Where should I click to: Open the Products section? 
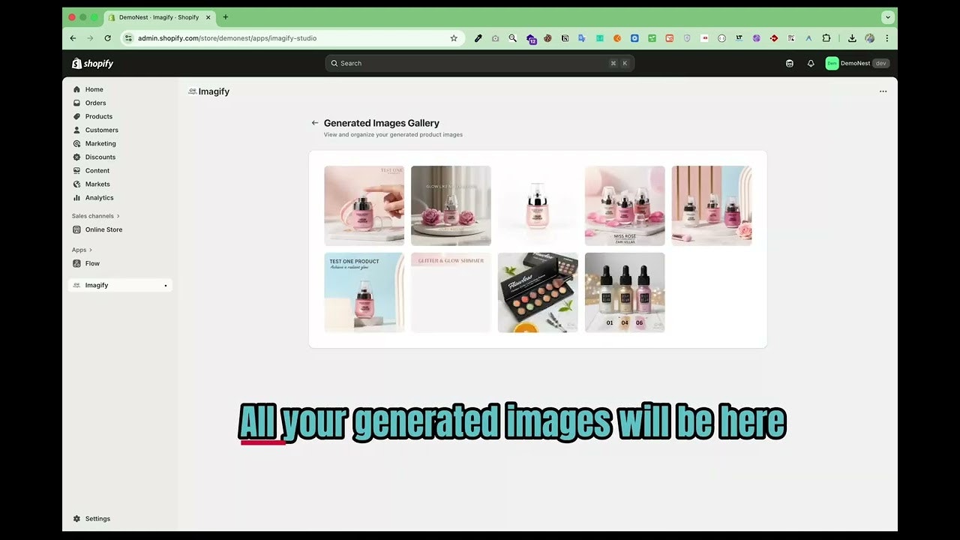pyautogui.click(x=98, y=116)
